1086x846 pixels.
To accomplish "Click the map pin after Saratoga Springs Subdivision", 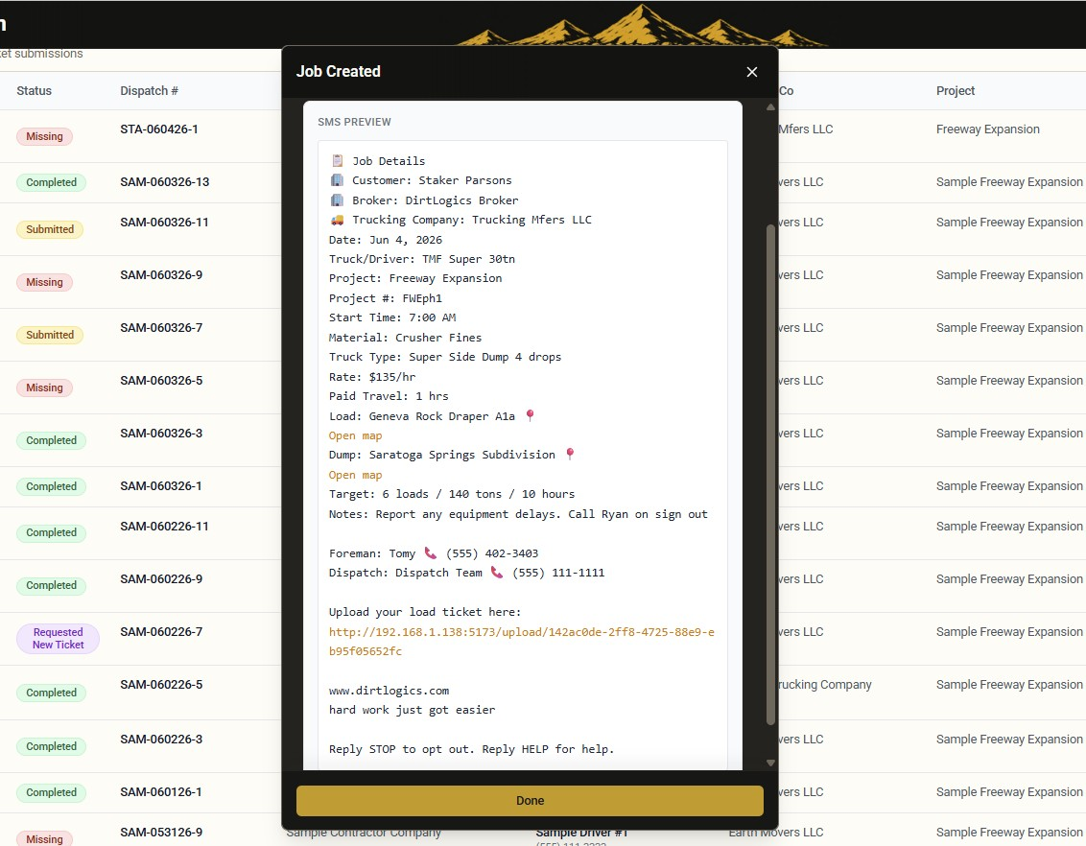I will click(570, 454).
